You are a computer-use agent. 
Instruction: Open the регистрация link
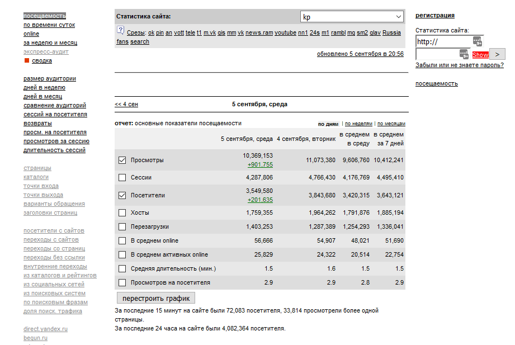434,15
